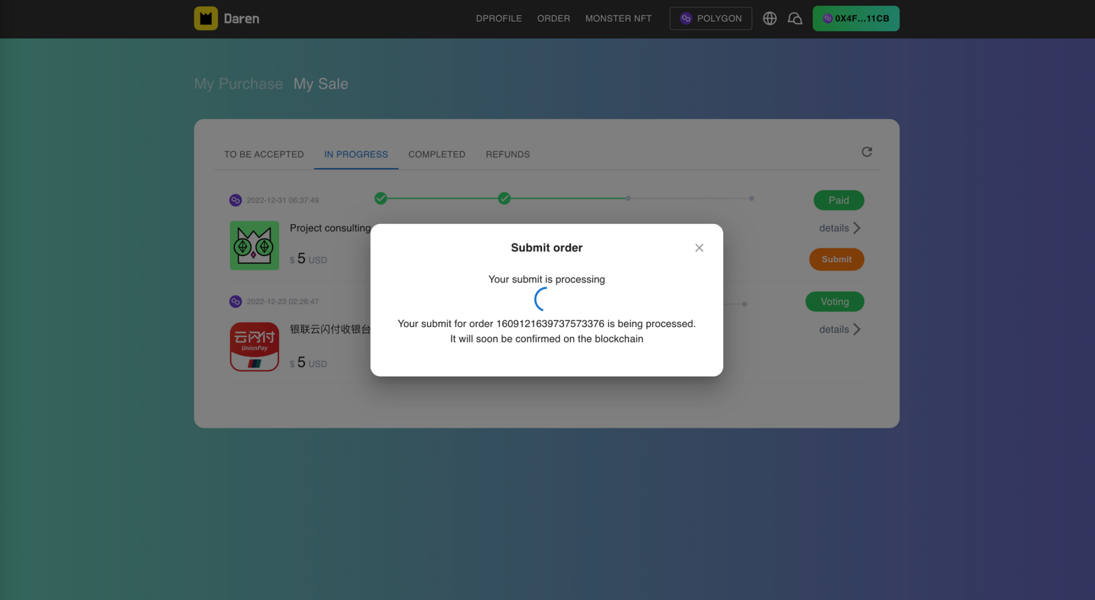Screen dimensions: 1095x600
Task: Click the Project consulting owl thumbnail
Action: (x=254, y=245)
